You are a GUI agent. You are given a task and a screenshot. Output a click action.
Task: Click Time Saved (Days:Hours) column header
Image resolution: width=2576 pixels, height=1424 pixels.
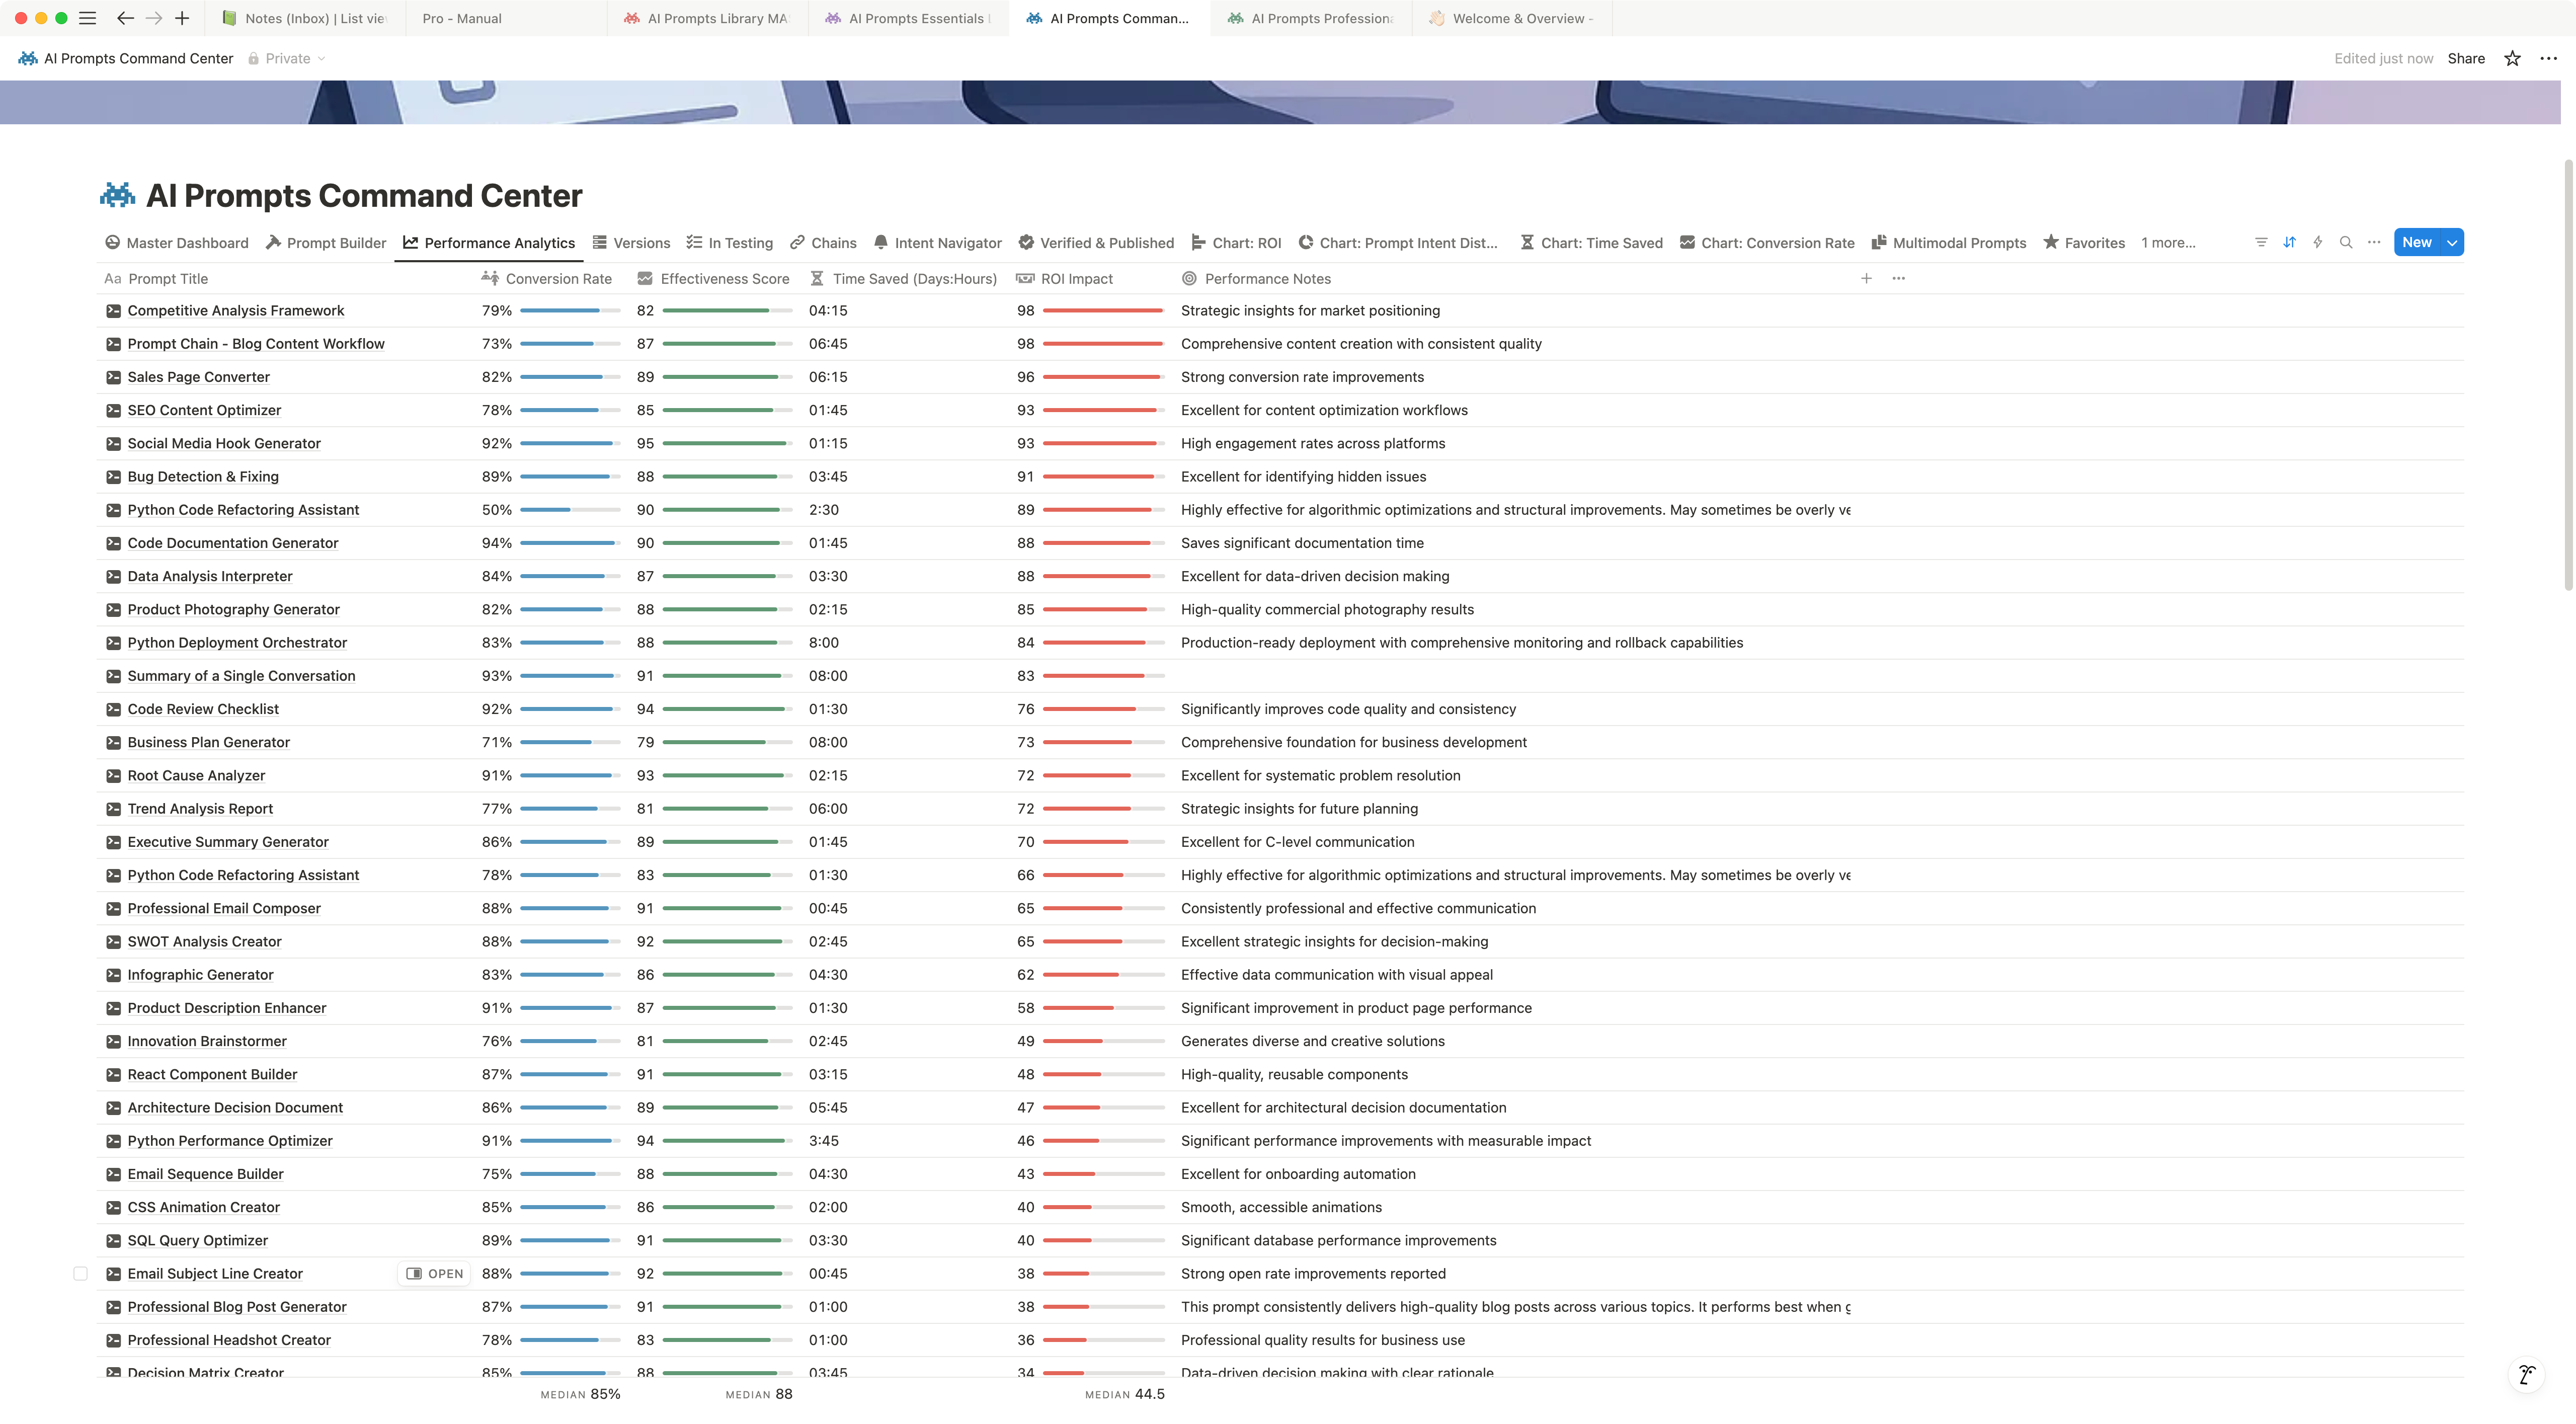coord(903,278)
